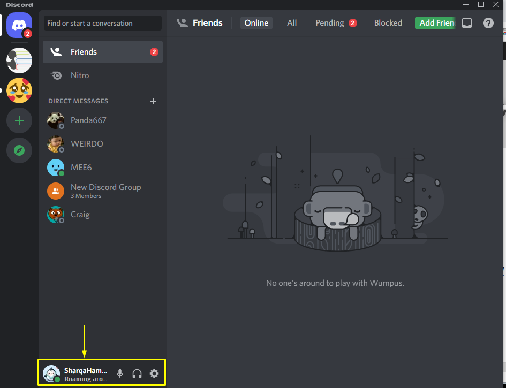
Task: Open the Help question mark icon
Action: [x=488, y=23]
